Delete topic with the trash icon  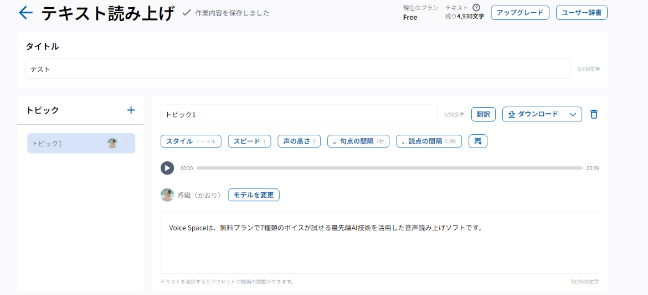tap(594, 114)
